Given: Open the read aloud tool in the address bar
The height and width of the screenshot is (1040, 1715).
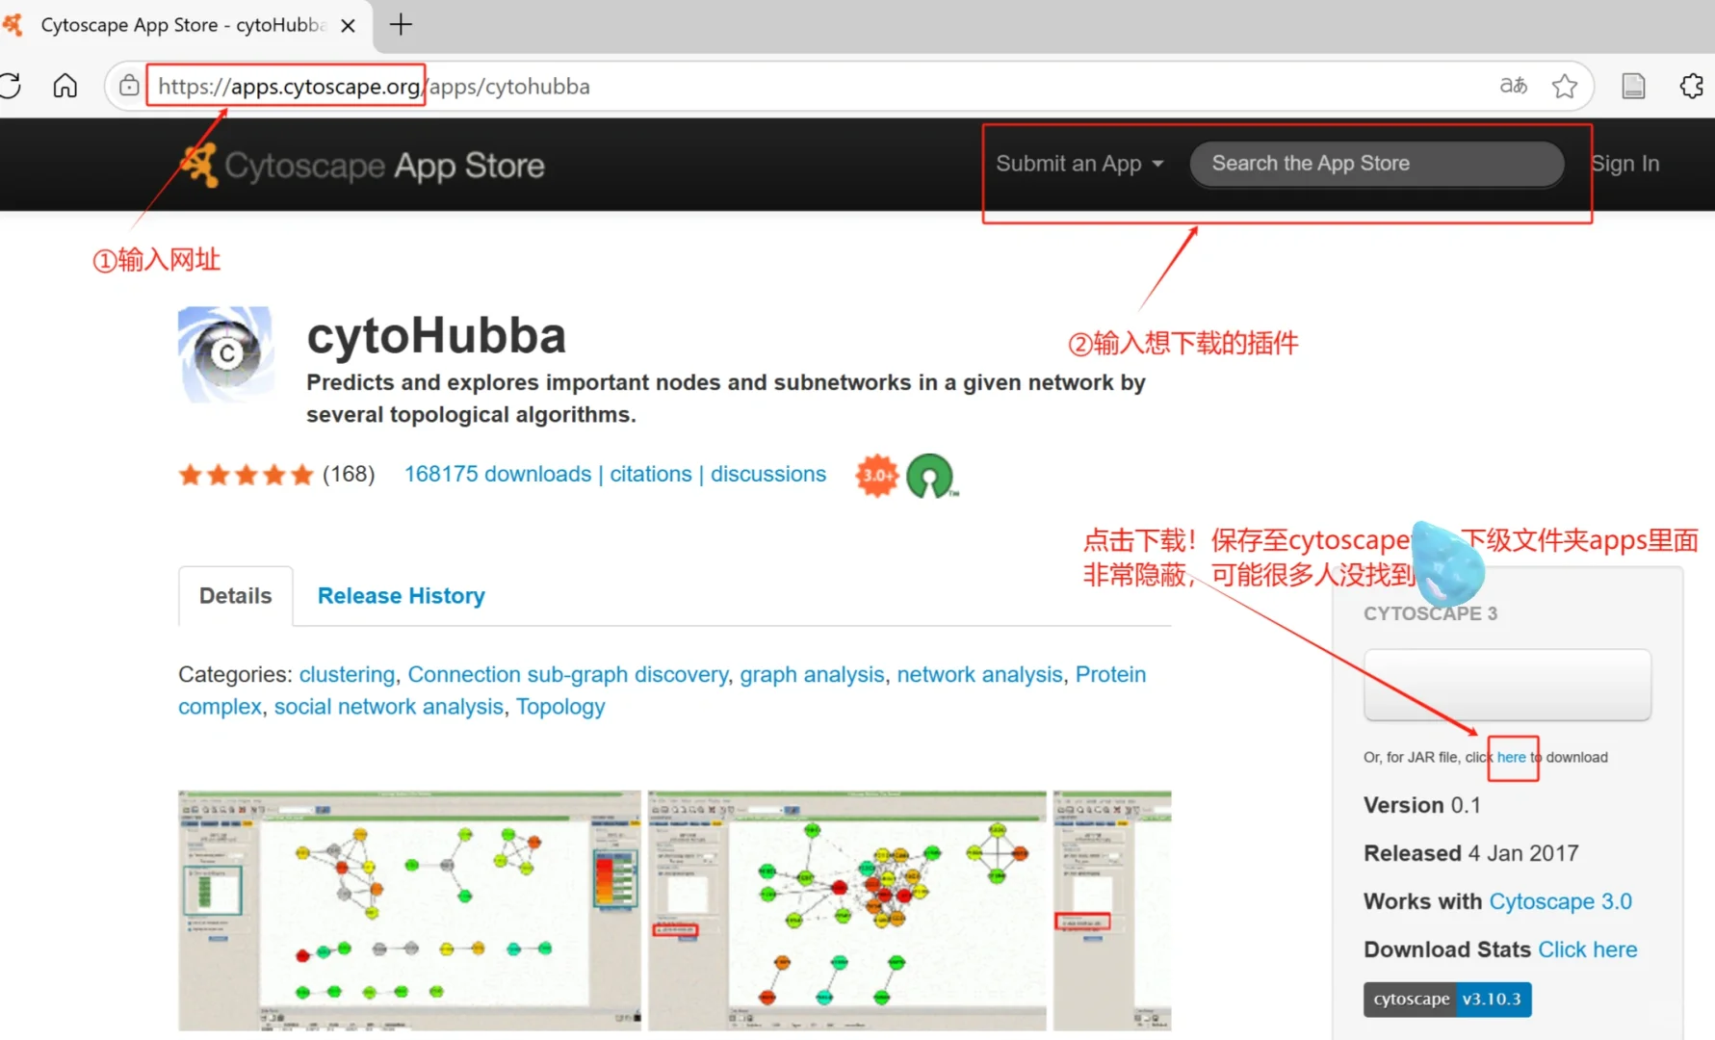Looking at the screenshot, I should (1512, 86).
